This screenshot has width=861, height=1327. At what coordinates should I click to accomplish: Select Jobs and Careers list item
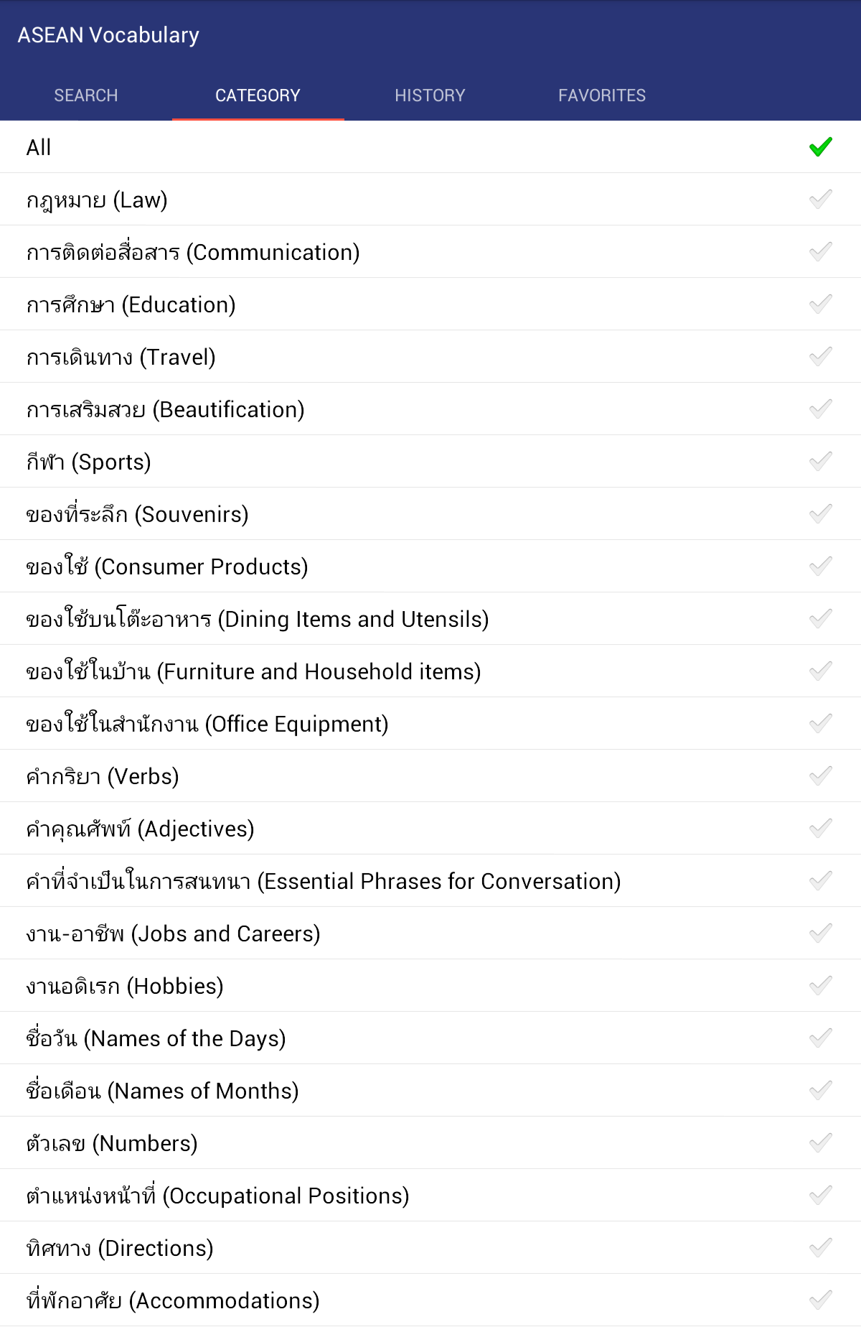173,933
